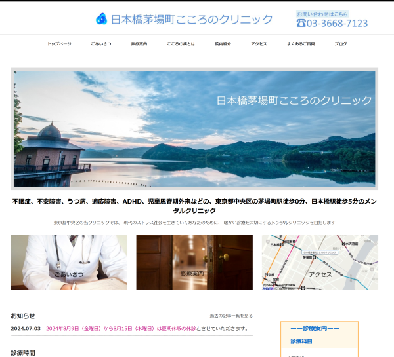
Task: Click the 診療科目 sidebar label
Action: (x=301, y=341)
